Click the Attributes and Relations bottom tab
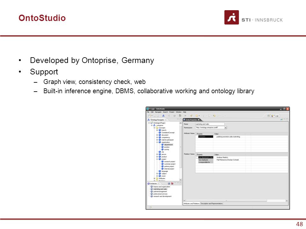This screenshot has height=229, width=306. tap(192, 204)
